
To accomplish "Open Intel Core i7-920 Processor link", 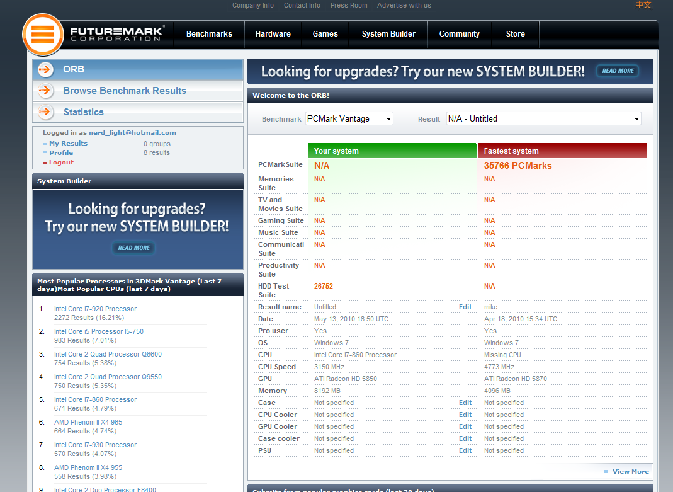I will pos(95,309).
